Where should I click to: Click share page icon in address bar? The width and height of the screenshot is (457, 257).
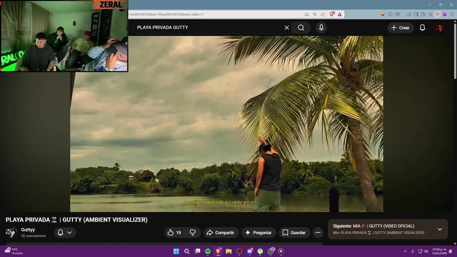pyautogui.click(x=323, y=14)
